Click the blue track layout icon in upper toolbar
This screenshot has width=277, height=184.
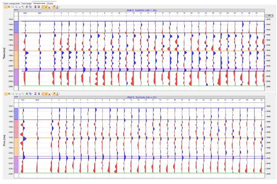pos(30,7)
